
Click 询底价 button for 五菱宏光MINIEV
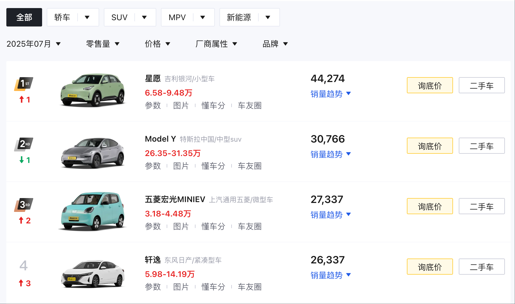point(430,206)
